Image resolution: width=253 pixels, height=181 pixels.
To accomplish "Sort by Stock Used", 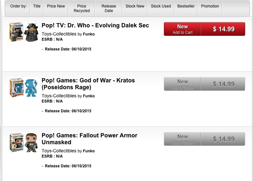I will click(161, 6).
